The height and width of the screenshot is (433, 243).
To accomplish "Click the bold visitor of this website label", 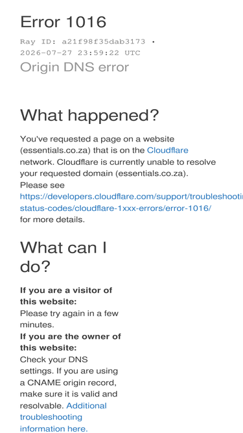I will 66,296.
